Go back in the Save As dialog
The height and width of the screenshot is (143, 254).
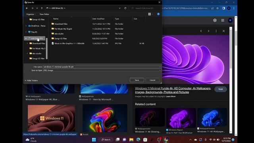(27, 8)
